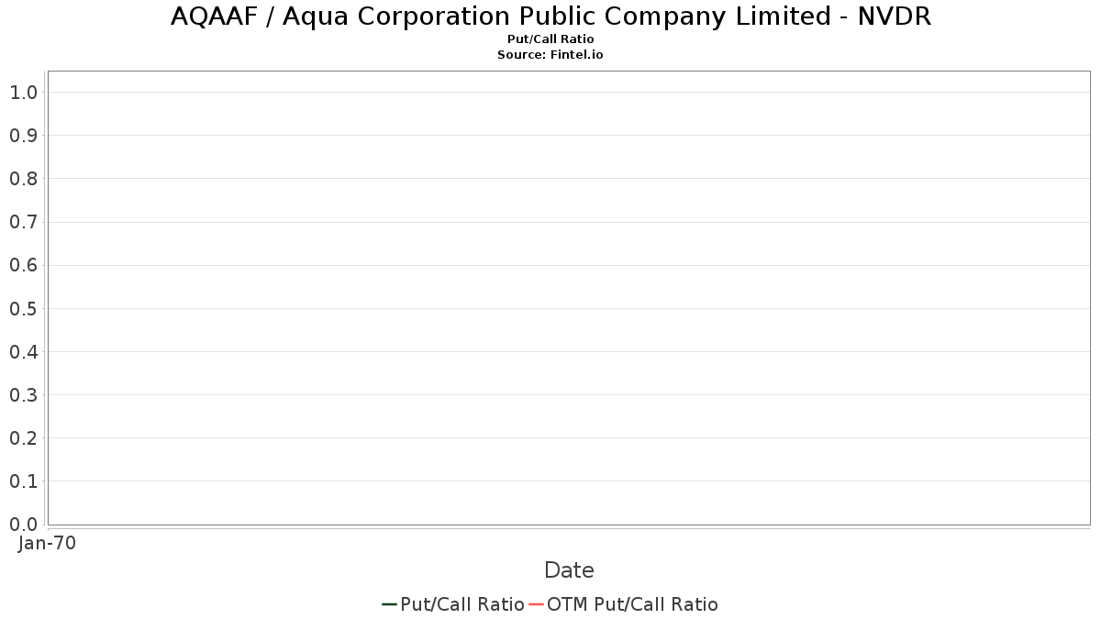Click the AQAAF Aqua Corporation chart title
1101x619 pixels.
point(550,17)
